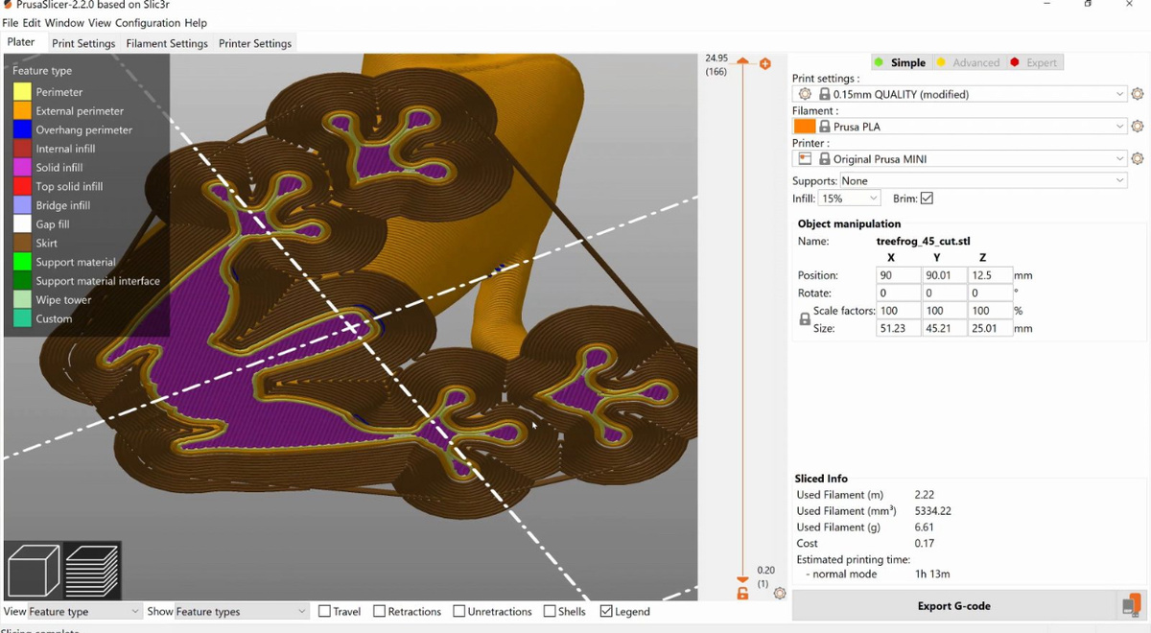Click Export G-code button
The image size is (1151, 633).
pyautogui.click(x=954, y=606)
